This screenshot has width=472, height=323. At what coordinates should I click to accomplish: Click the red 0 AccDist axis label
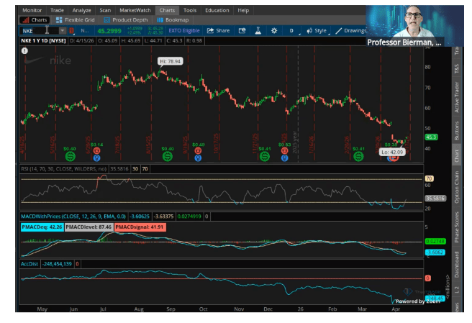click(427, 278)
